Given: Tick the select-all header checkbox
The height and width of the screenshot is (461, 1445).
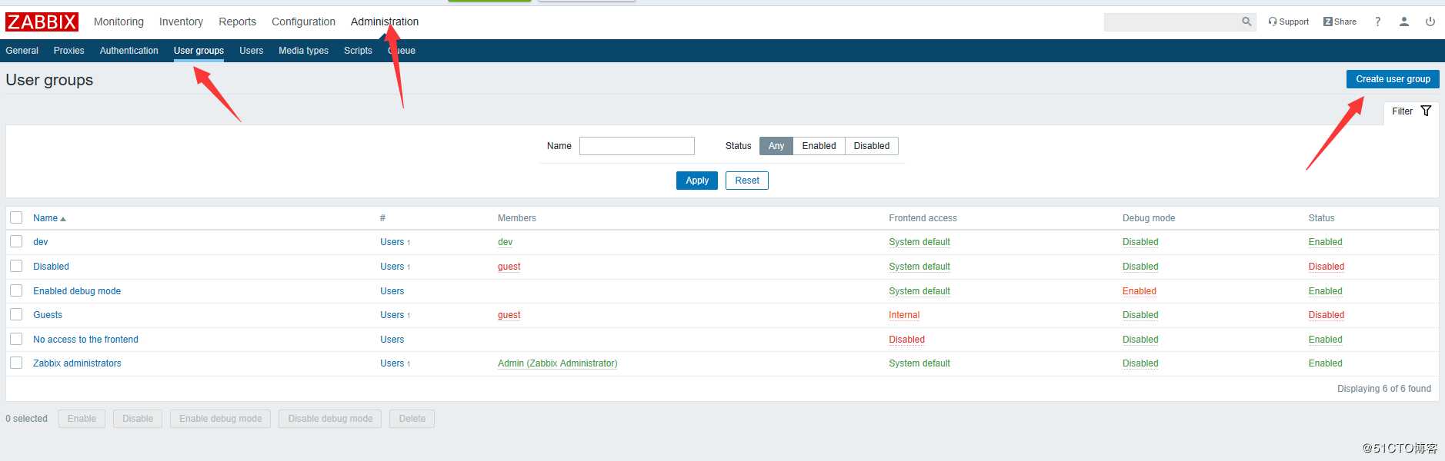Looking at the screenshot, I should [x=16, y=217].
